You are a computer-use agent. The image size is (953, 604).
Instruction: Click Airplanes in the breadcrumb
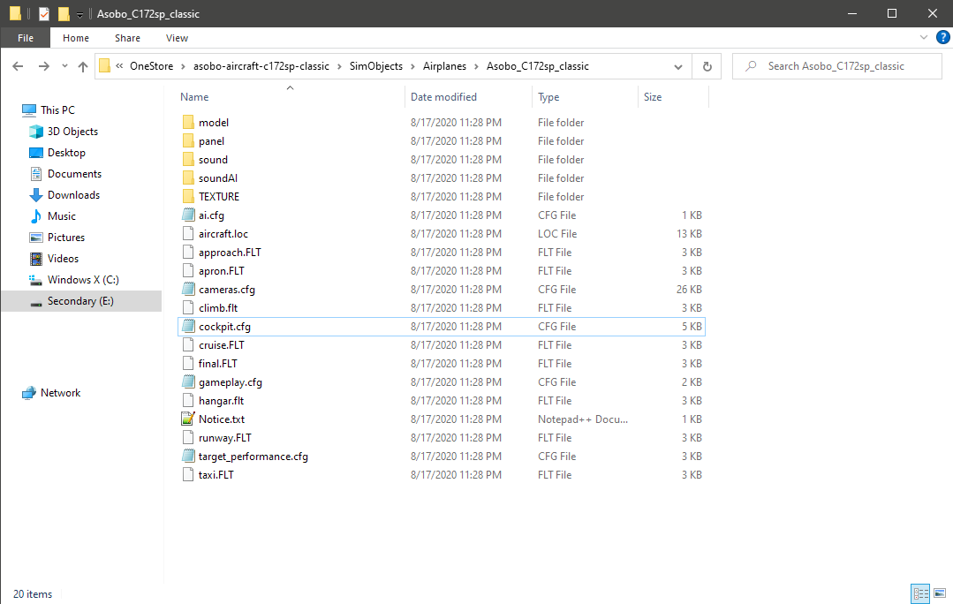445,66
